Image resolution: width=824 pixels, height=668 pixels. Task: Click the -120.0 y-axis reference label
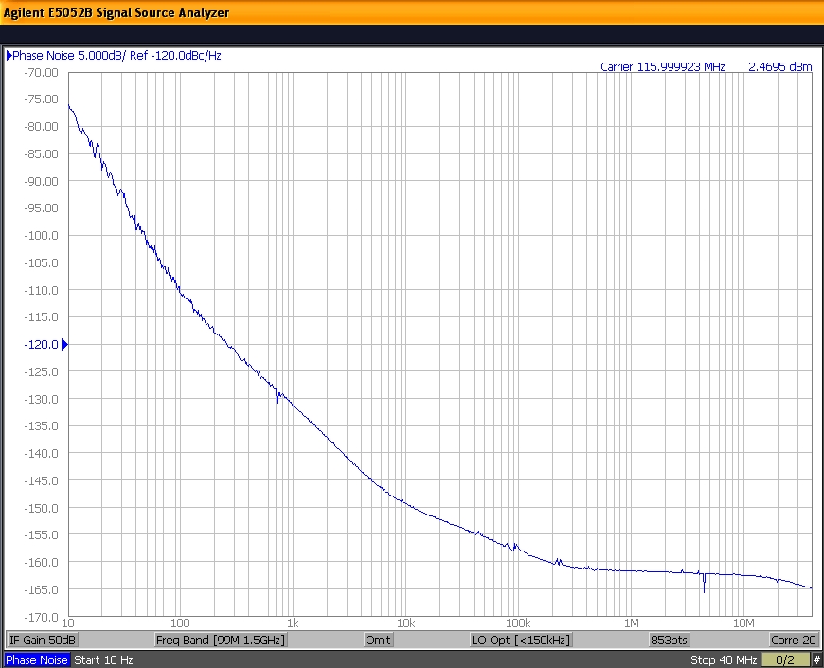[41, 345]
